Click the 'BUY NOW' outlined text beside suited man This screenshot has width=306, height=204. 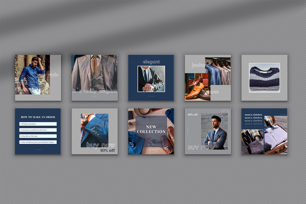point(201,148)
